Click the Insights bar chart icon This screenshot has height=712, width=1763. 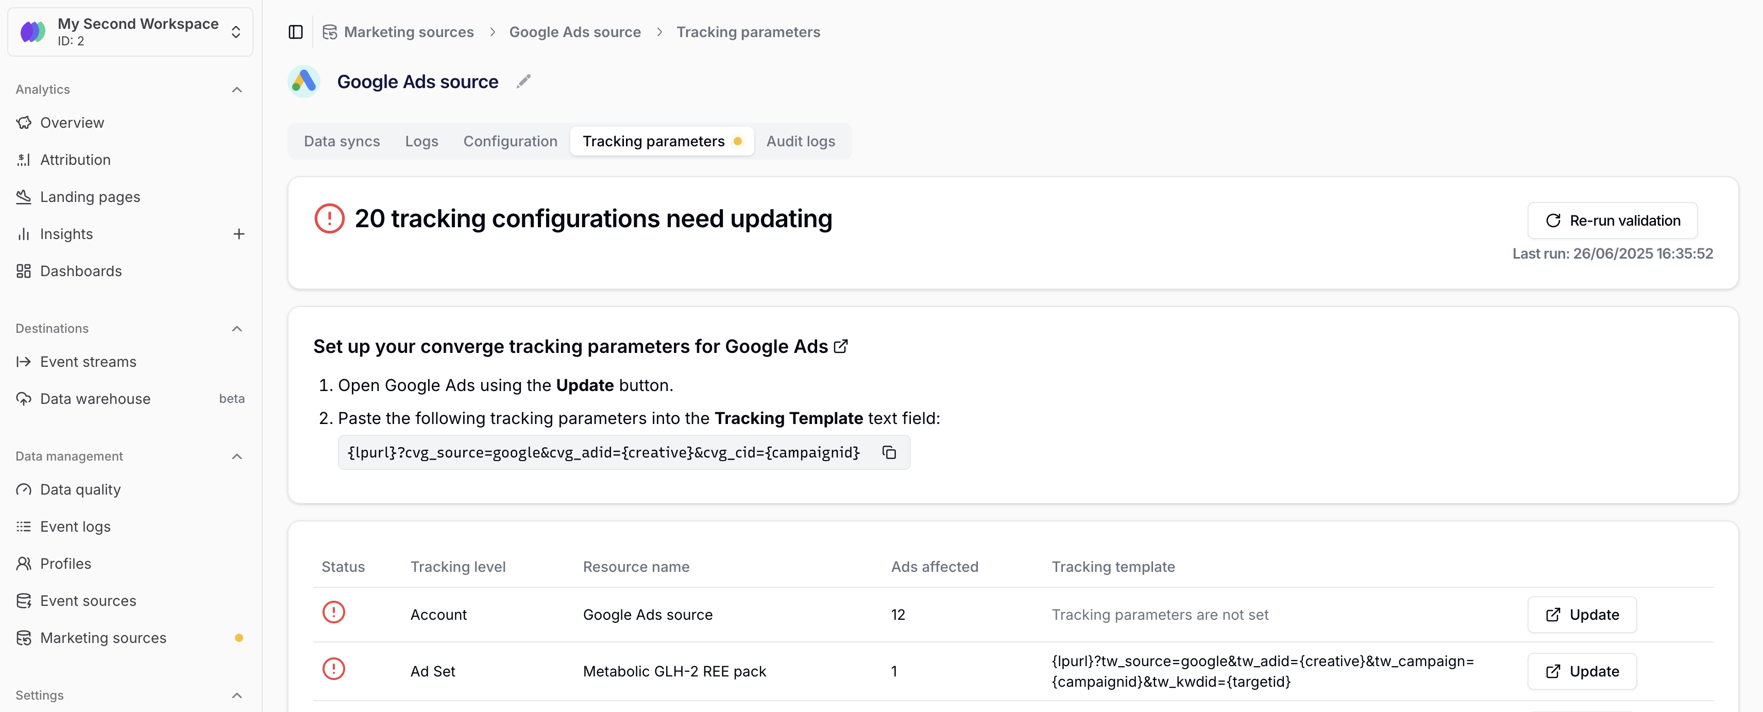pos(24,234)
